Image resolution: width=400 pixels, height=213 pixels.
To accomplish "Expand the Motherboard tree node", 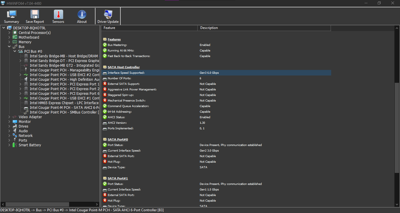I will (x=9, y=37).
